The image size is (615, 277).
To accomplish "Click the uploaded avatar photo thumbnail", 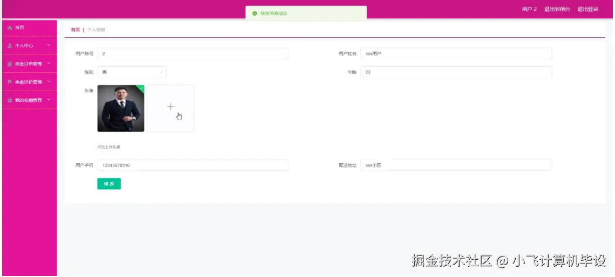I will pos(121,108).
